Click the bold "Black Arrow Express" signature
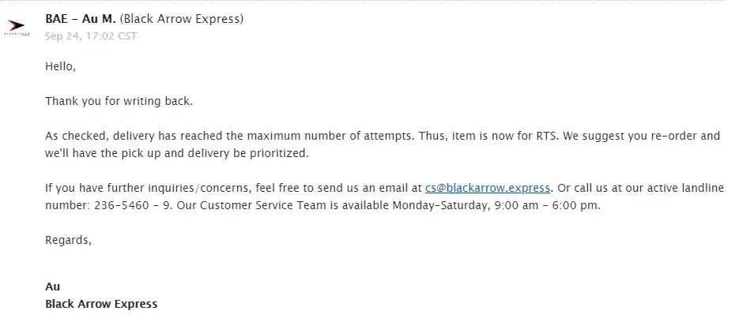Image resolution: width=735 pixels, height=322 pixels. [101, 304]
